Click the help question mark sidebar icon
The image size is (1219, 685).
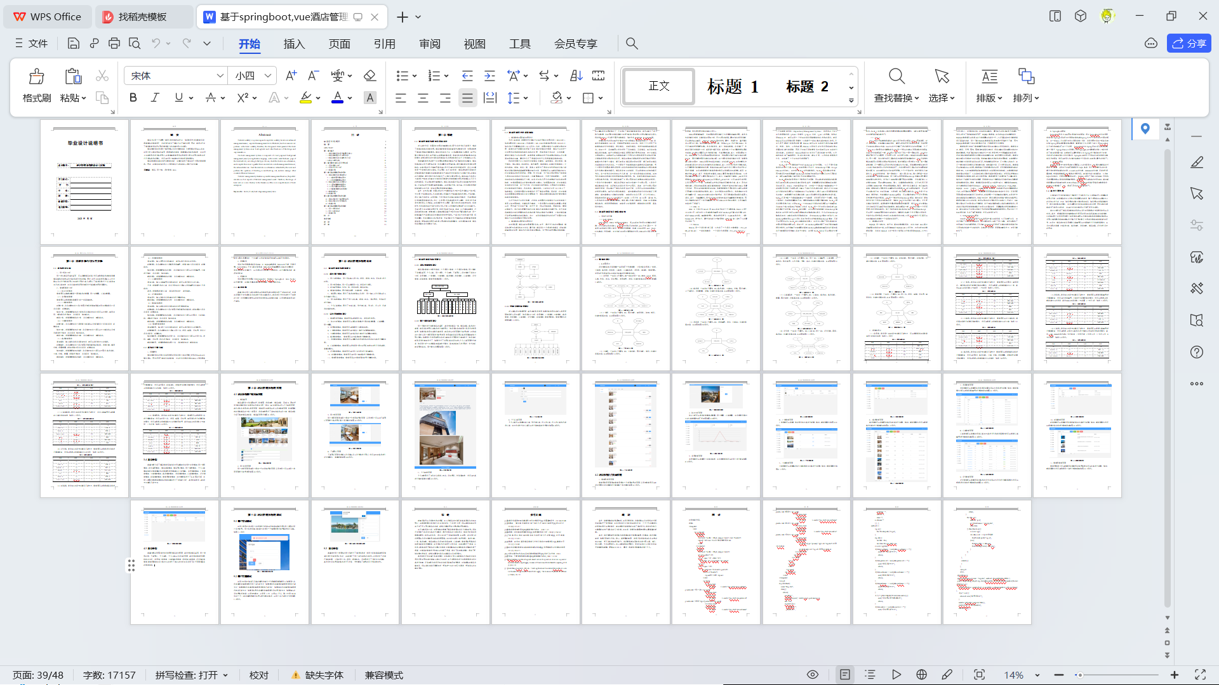(1197, 352)
